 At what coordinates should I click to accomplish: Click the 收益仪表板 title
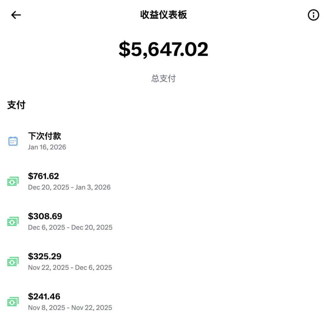[x=163, y=15]
